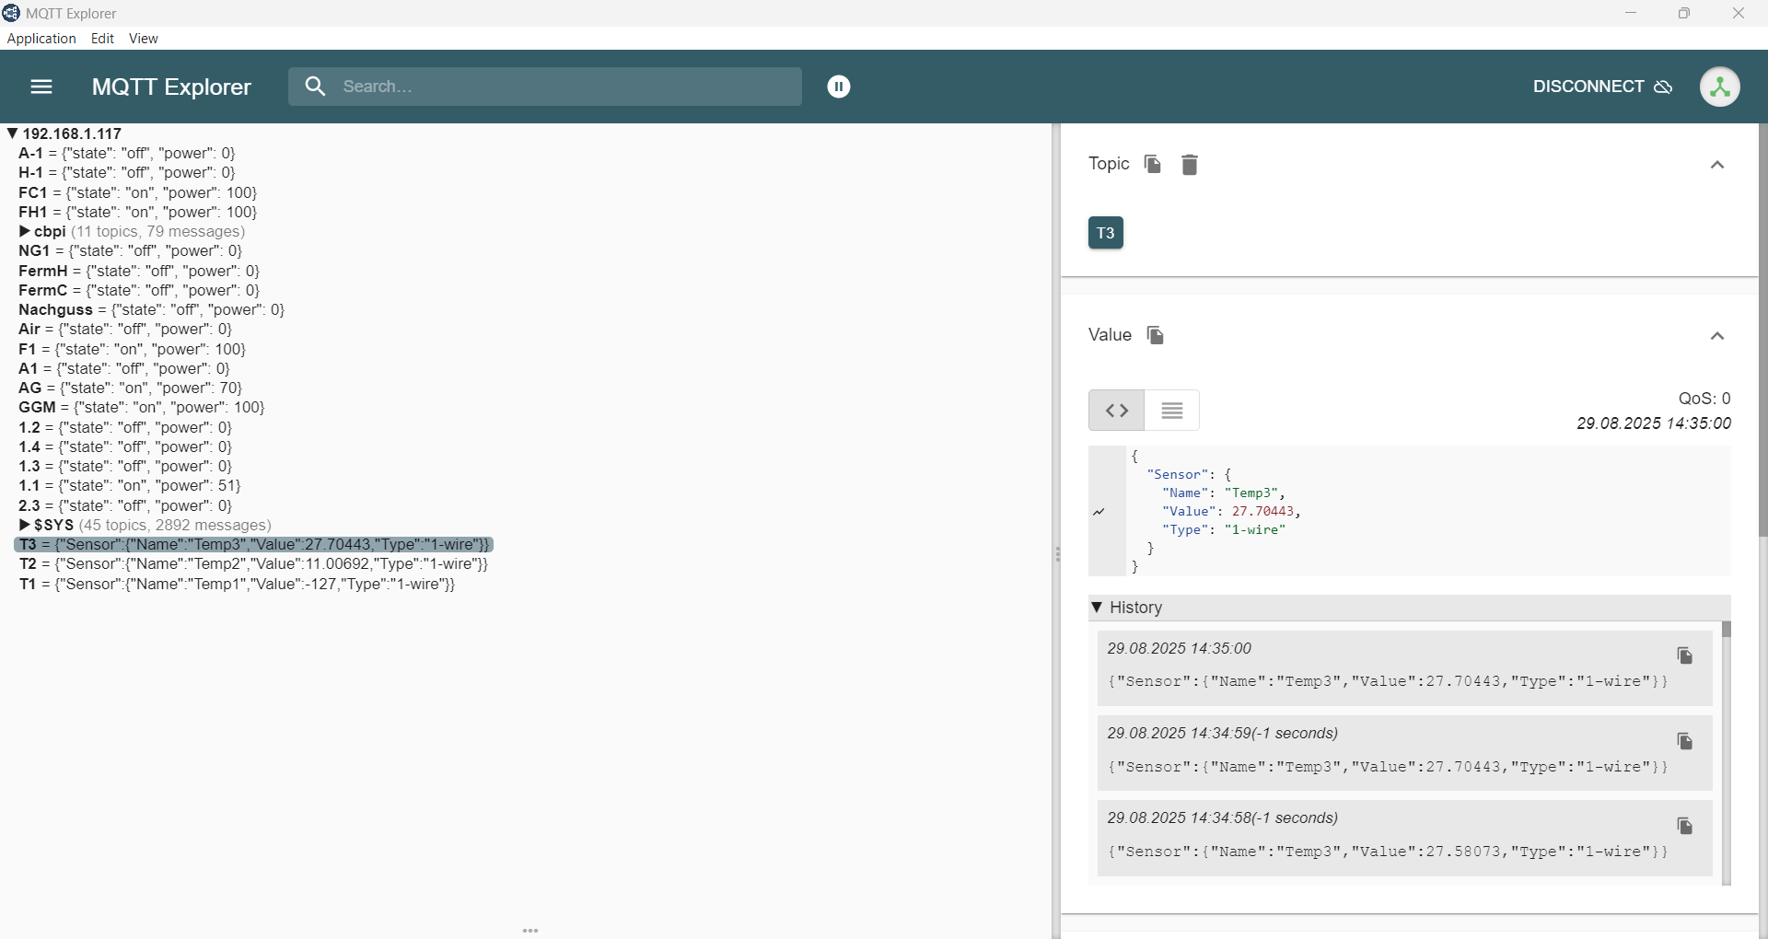Switch to formatted JSON code view
Viewport: 1768px width, 939px height.
pyautogui.click(x=1116, y=411)
